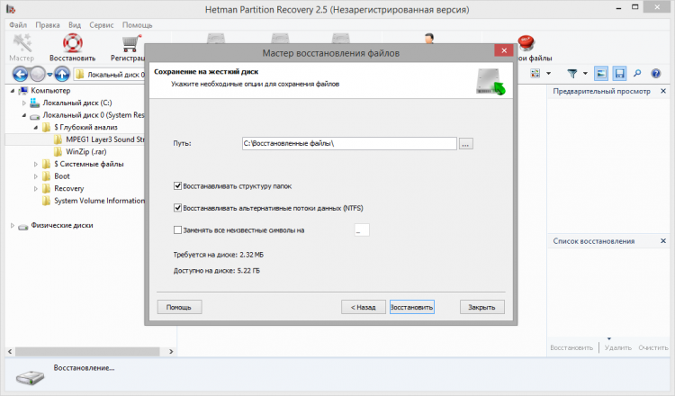Click the tree horizontal scrollbar left arrow

pos(10,351)
